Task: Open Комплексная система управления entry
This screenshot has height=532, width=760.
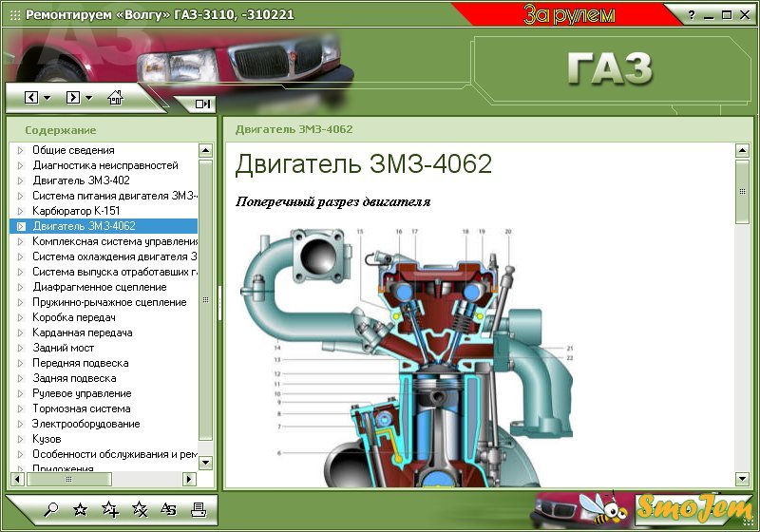Action: coord(114,241)
